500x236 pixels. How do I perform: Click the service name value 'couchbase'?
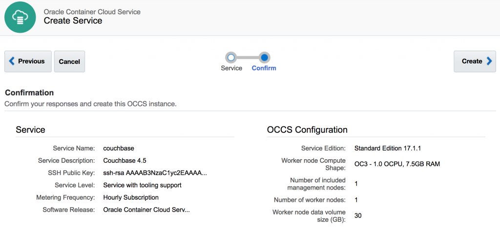click(x=119, y=149)
